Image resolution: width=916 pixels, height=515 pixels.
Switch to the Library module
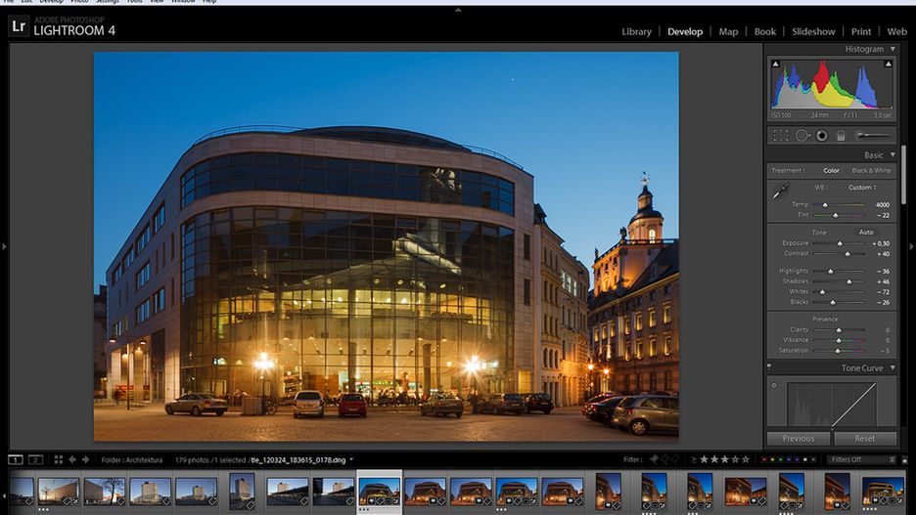(636, 31)
